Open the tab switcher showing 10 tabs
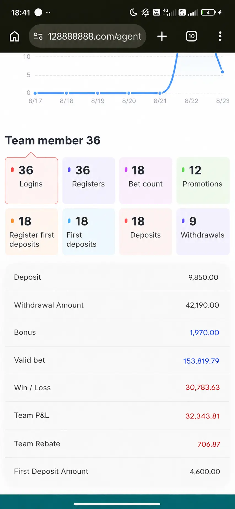 point(191,36)
